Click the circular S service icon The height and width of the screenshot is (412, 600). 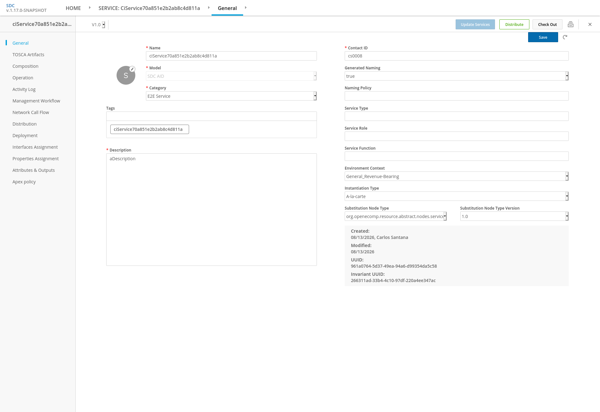tap(126, 75)
